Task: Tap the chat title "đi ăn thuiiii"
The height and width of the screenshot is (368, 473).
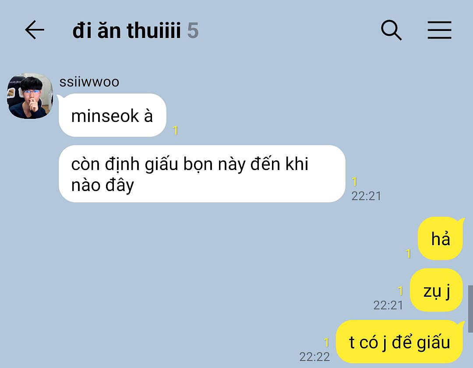Action: 127,31
